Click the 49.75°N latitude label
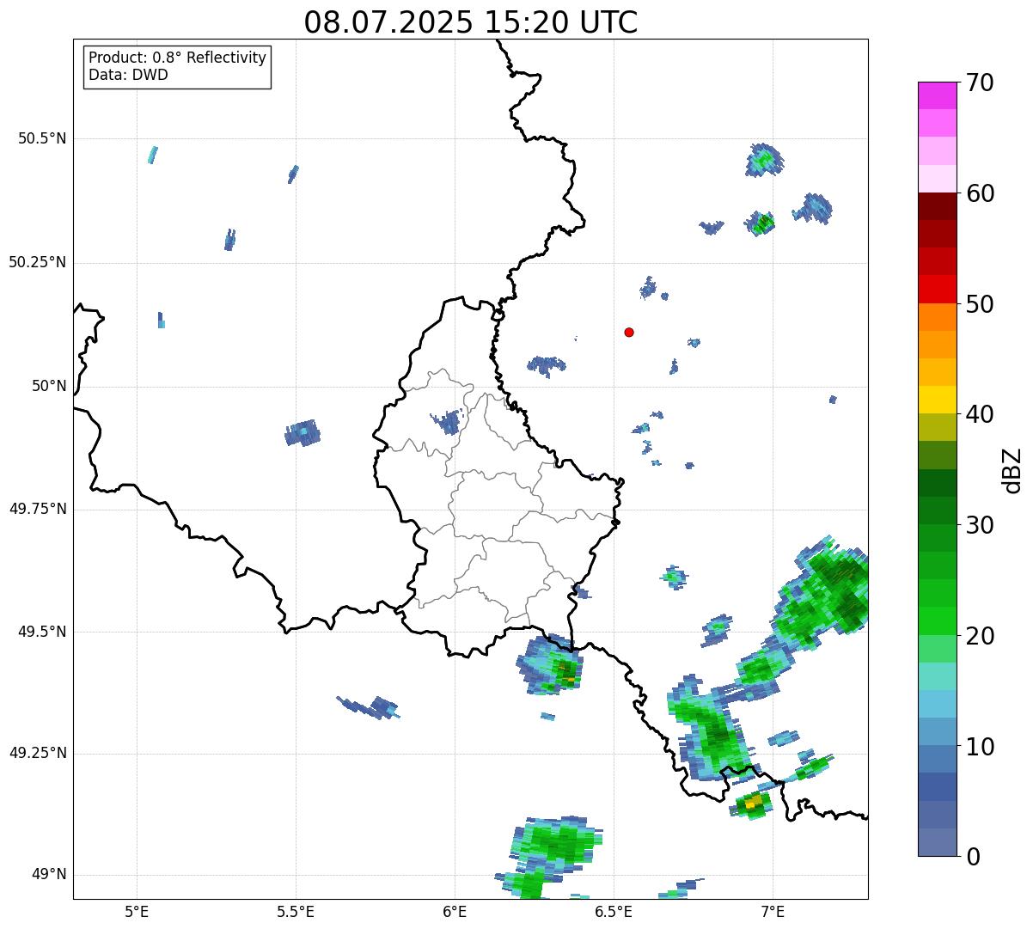The height and width of the screenshot is (929, 1033). click(x=38, y=509)
